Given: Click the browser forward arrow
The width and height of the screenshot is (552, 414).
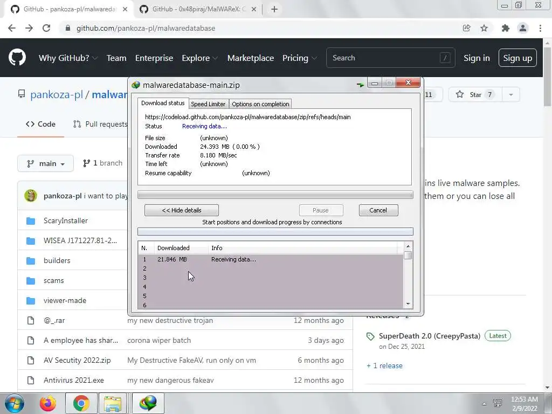Looking at the screenshot, I should [x=29, y=28].
